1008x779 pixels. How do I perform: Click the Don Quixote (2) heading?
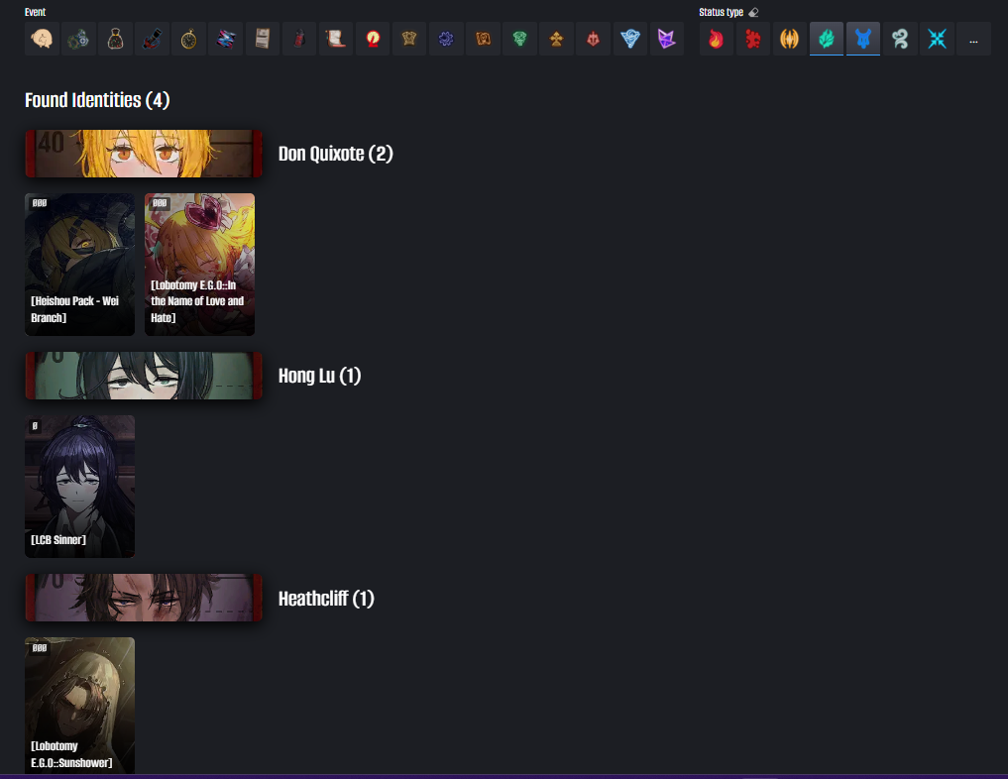(x=336, y=154)
